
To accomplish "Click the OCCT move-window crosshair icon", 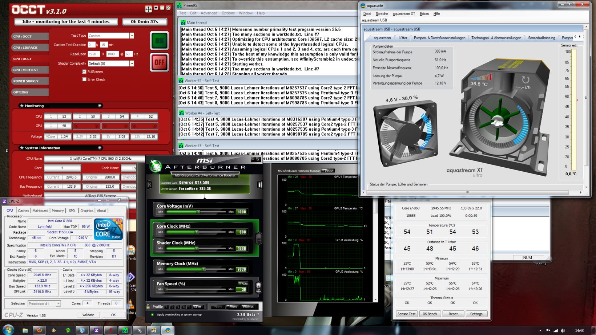I will click(x=148, y=9).
